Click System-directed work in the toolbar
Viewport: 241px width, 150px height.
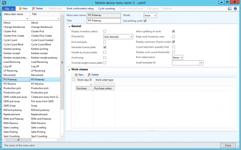point(131,8)
